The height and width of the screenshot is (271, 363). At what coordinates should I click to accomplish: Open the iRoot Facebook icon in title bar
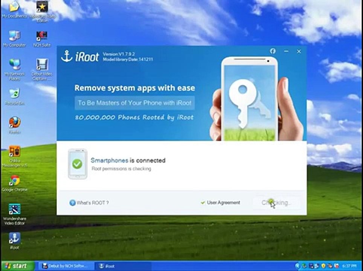(x=273, y=51)
